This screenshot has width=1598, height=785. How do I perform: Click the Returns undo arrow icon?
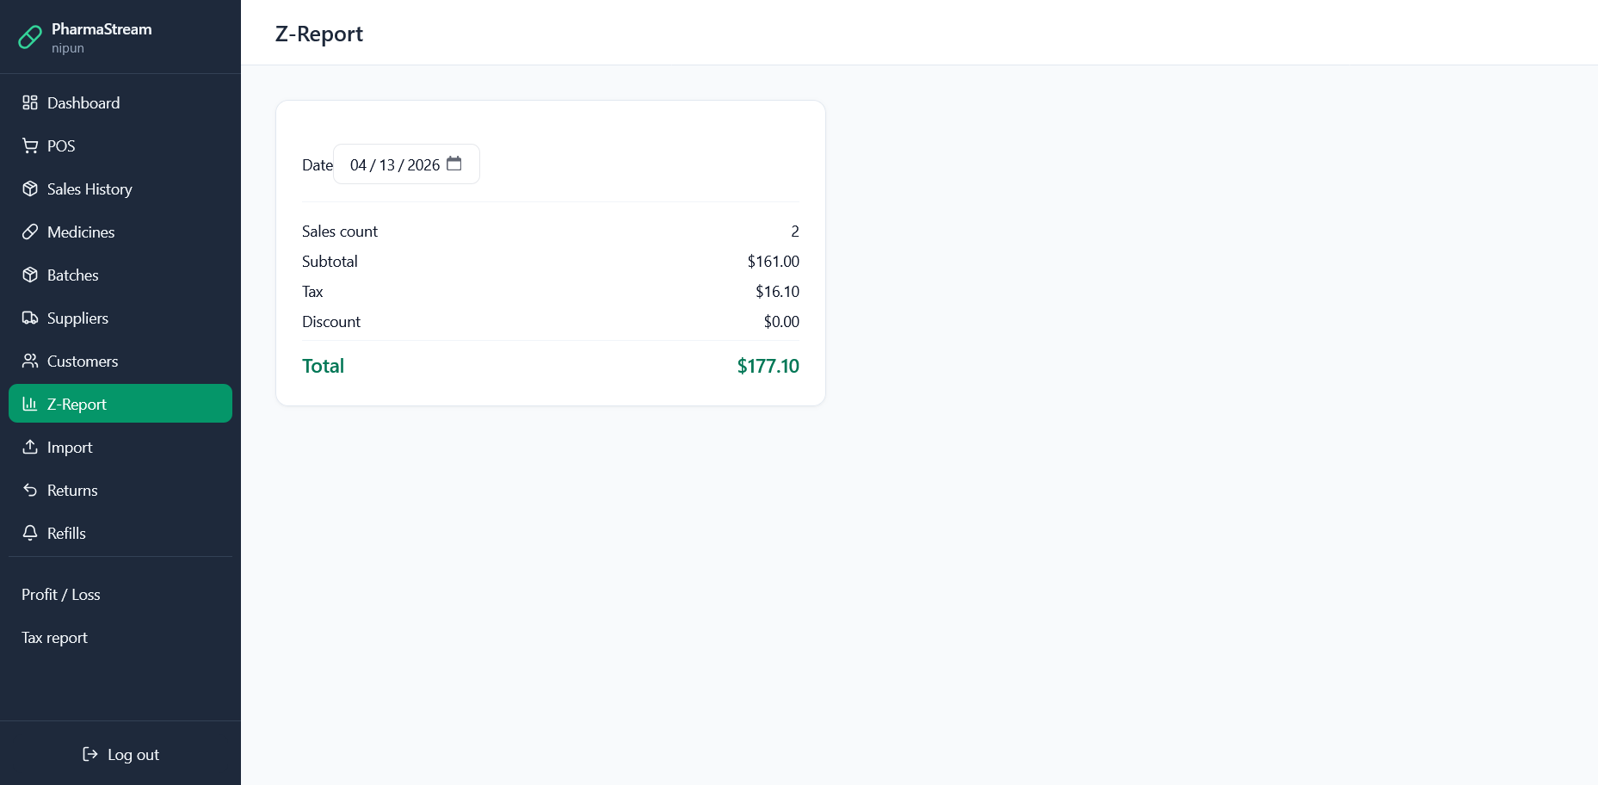pos(30,491)
